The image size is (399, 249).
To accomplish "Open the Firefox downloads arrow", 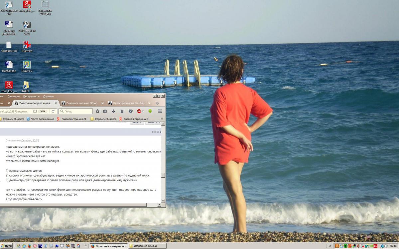I will 113,111.
